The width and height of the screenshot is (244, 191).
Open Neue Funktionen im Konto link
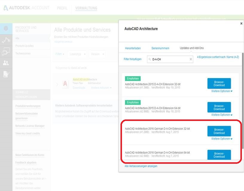[x=30, y=155]
